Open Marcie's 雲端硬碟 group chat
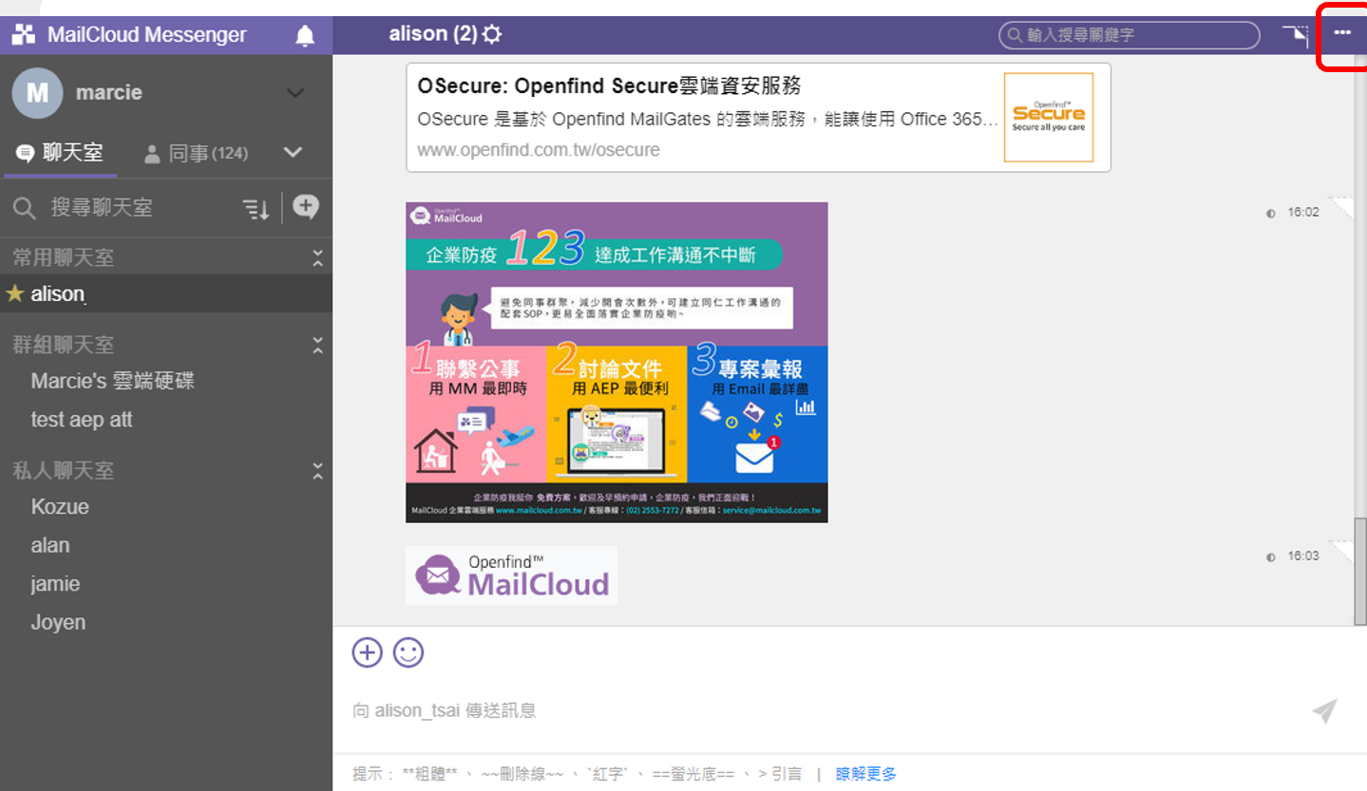 113,382
